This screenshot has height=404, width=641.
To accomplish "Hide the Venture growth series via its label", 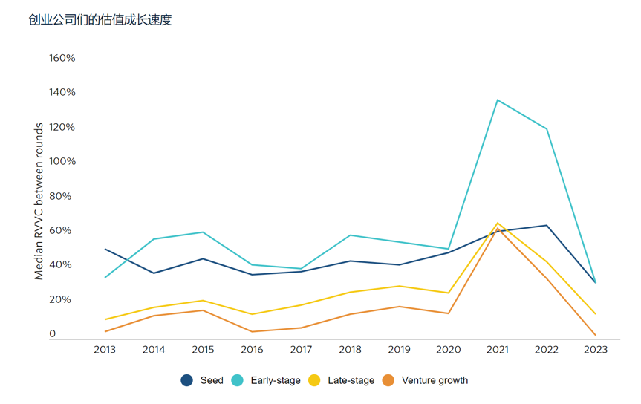I will 435,380.
